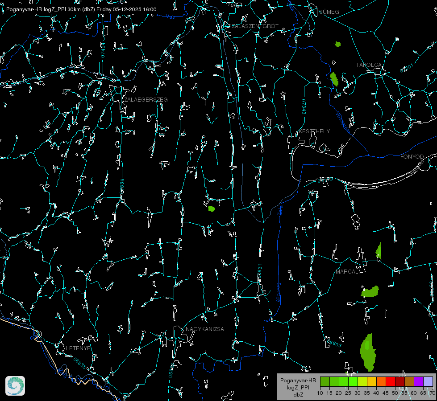437x401 pixels.
Task: Select the LETENYE town label
Action: [x=78, y=348]
